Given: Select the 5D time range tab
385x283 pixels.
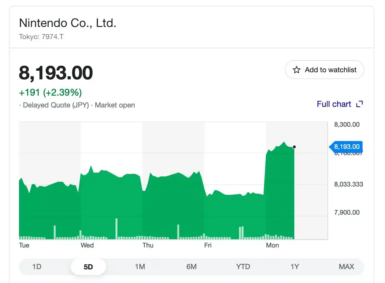Looking at the screenshot, I should [88, 267].
